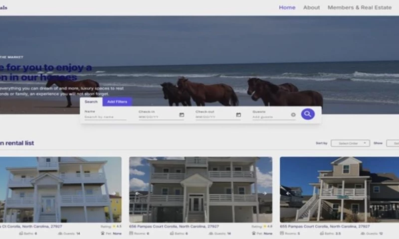Click Baths icon under 655 Pampas Court

click(x=322, y=233)
